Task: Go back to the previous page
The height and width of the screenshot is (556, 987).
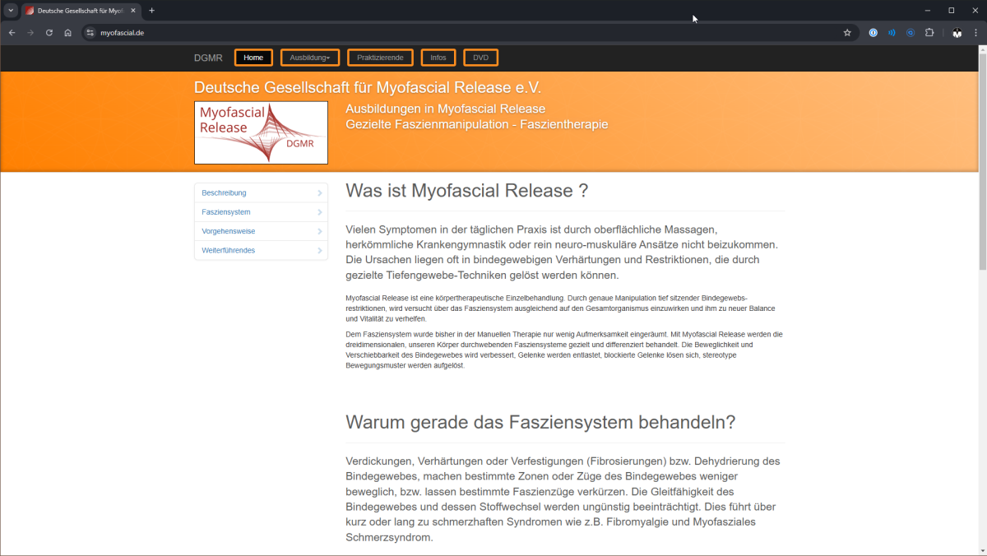Action: [x=12, y=33]
